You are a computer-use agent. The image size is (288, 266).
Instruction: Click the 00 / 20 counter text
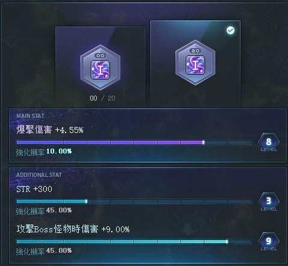(x=102, y=98)
